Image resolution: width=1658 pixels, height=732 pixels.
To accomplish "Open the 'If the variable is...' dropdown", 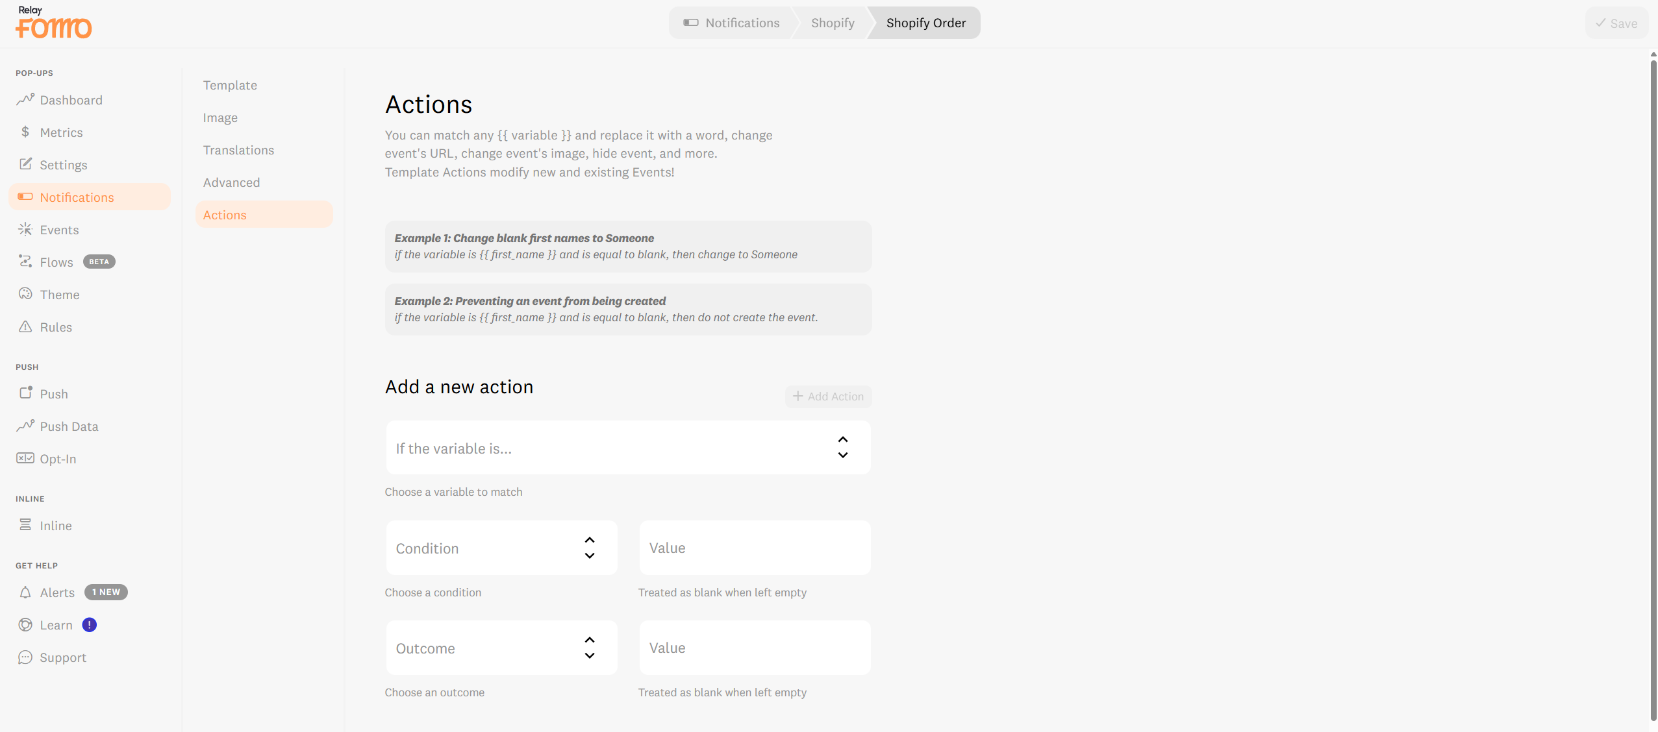I will click(x=627, y=448).
